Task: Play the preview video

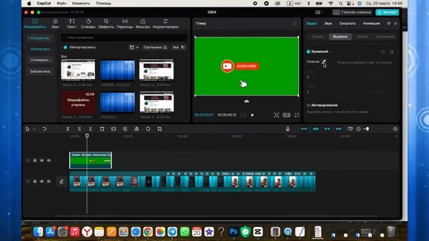Action: coord(252,115)
